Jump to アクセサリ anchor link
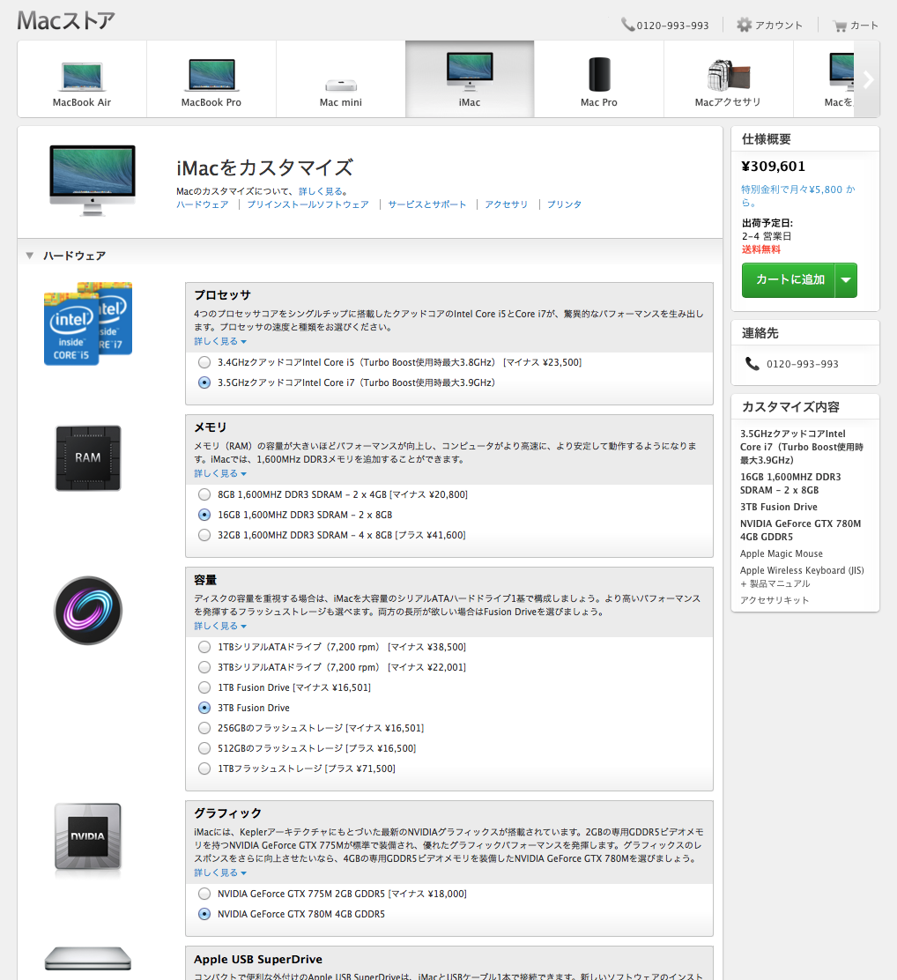Viewport: 897px width, 980px height. click(507, 204)
